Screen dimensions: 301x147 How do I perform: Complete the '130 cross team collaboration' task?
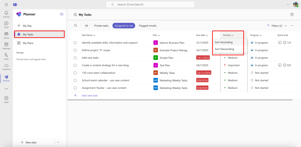[x=75, y=73]
